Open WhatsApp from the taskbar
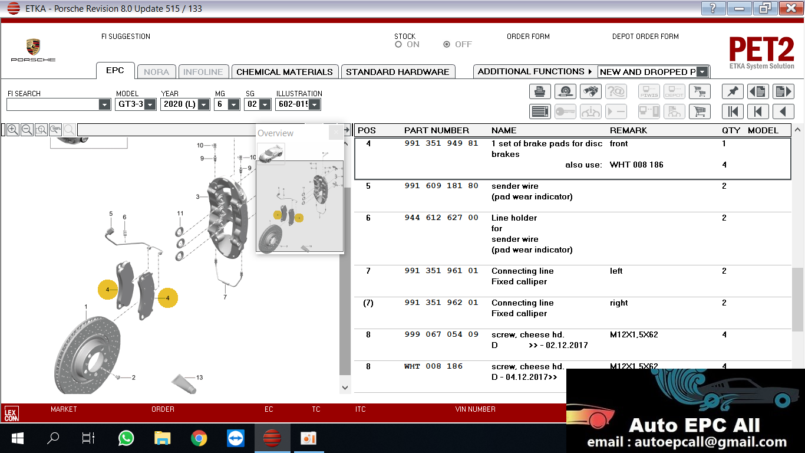Screen dimensions: 805x453 (126, 438)
